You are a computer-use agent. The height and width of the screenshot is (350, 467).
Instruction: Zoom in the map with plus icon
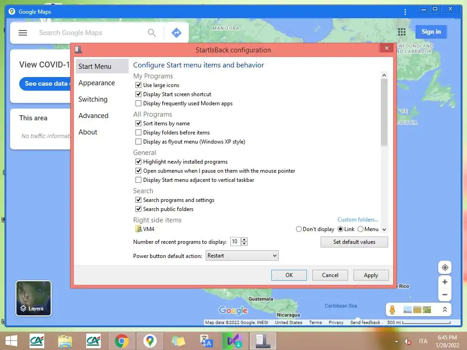coord(445,282)
